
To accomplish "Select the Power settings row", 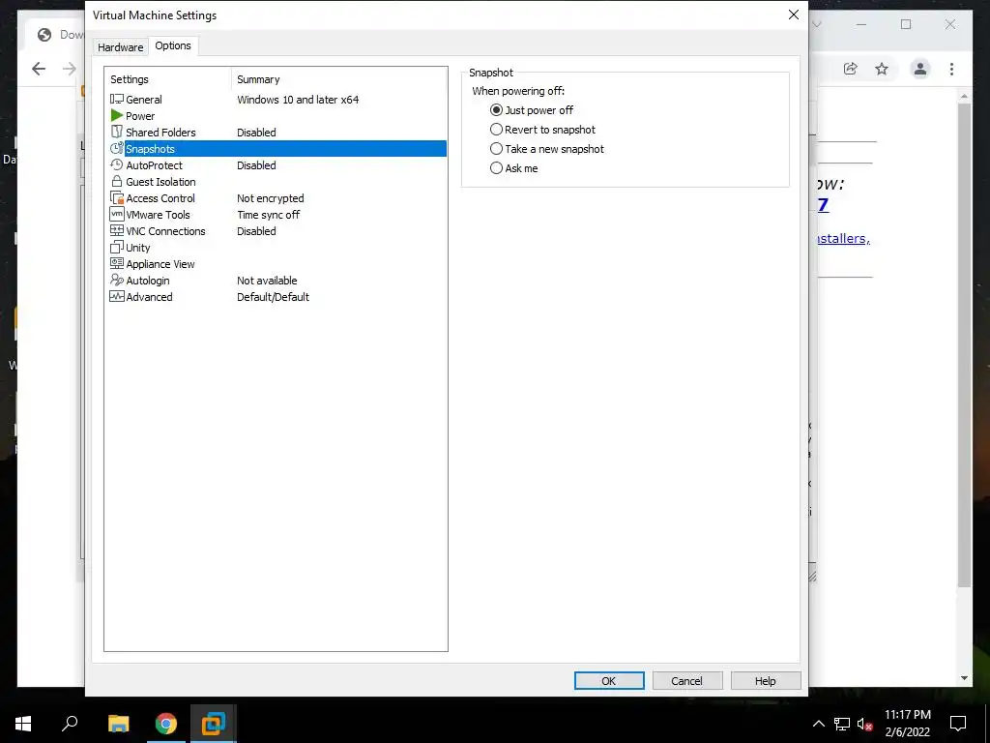I will point(277,116).
